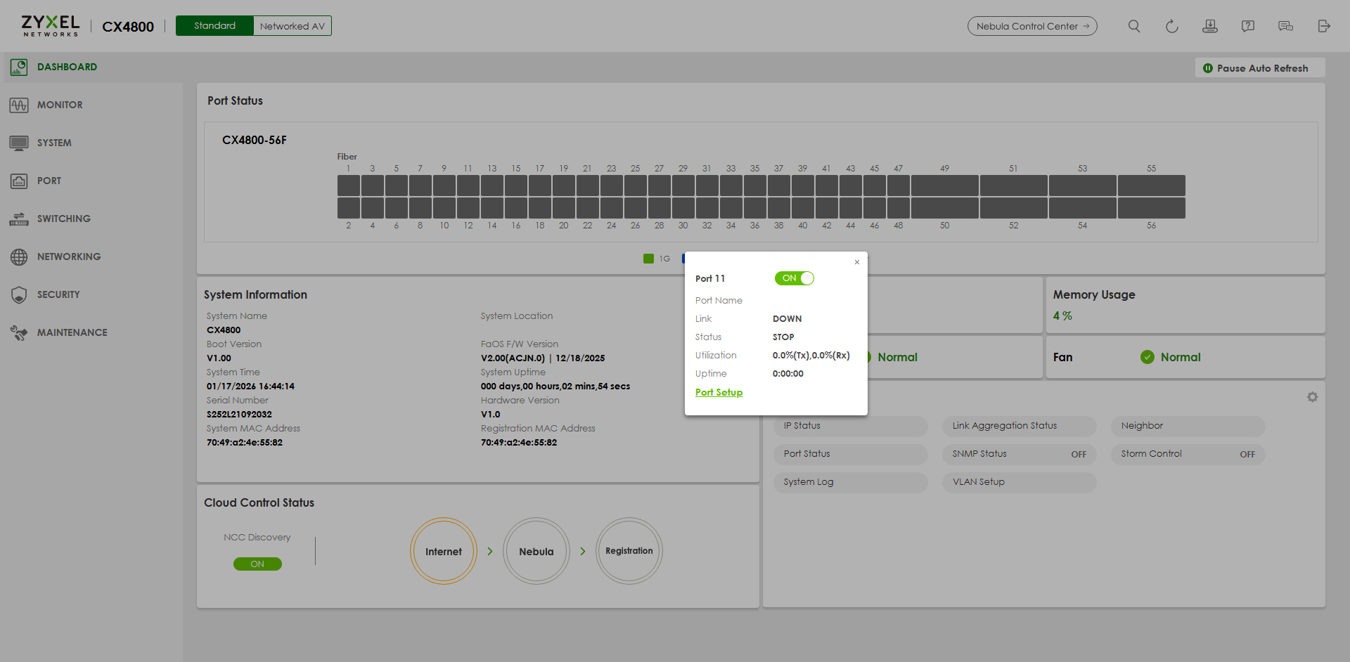
Task: Click the logout icon at top right
Action: click(1323, 26)
